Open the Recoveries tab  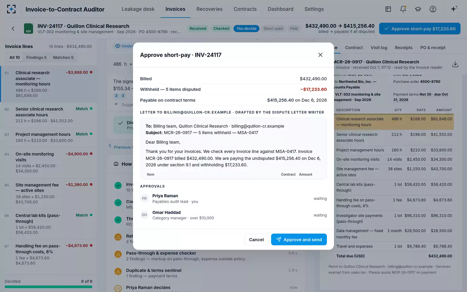tap(210, 9)
